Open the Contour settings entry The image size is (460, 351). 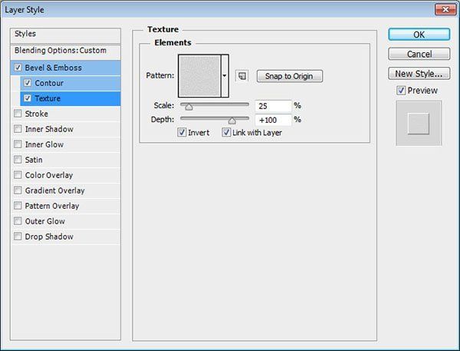(x=49, y=83)
